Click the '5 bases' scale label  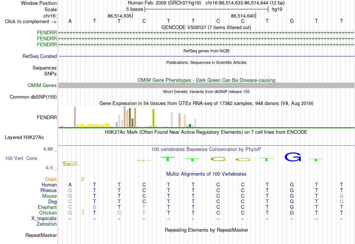[x=135, y=9]
